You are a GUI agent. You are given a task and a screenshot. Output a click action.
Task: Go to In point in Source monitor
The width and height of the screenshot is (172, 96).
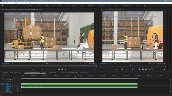tap(43, 69)
